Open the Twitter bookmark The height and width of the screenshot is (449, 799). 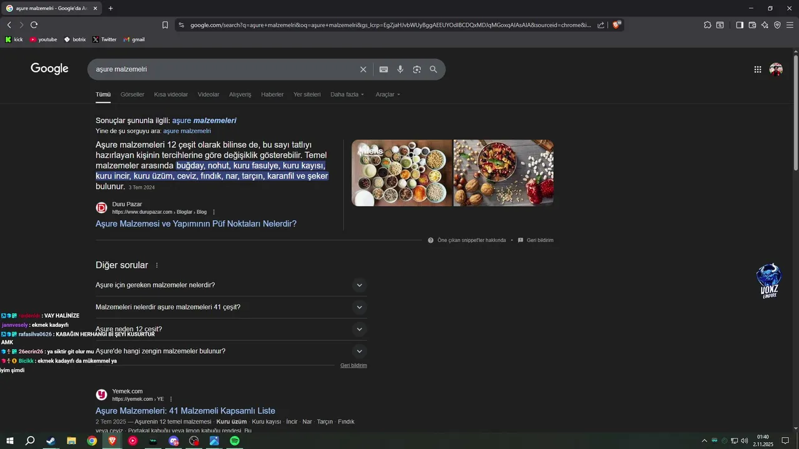(104, 39)
